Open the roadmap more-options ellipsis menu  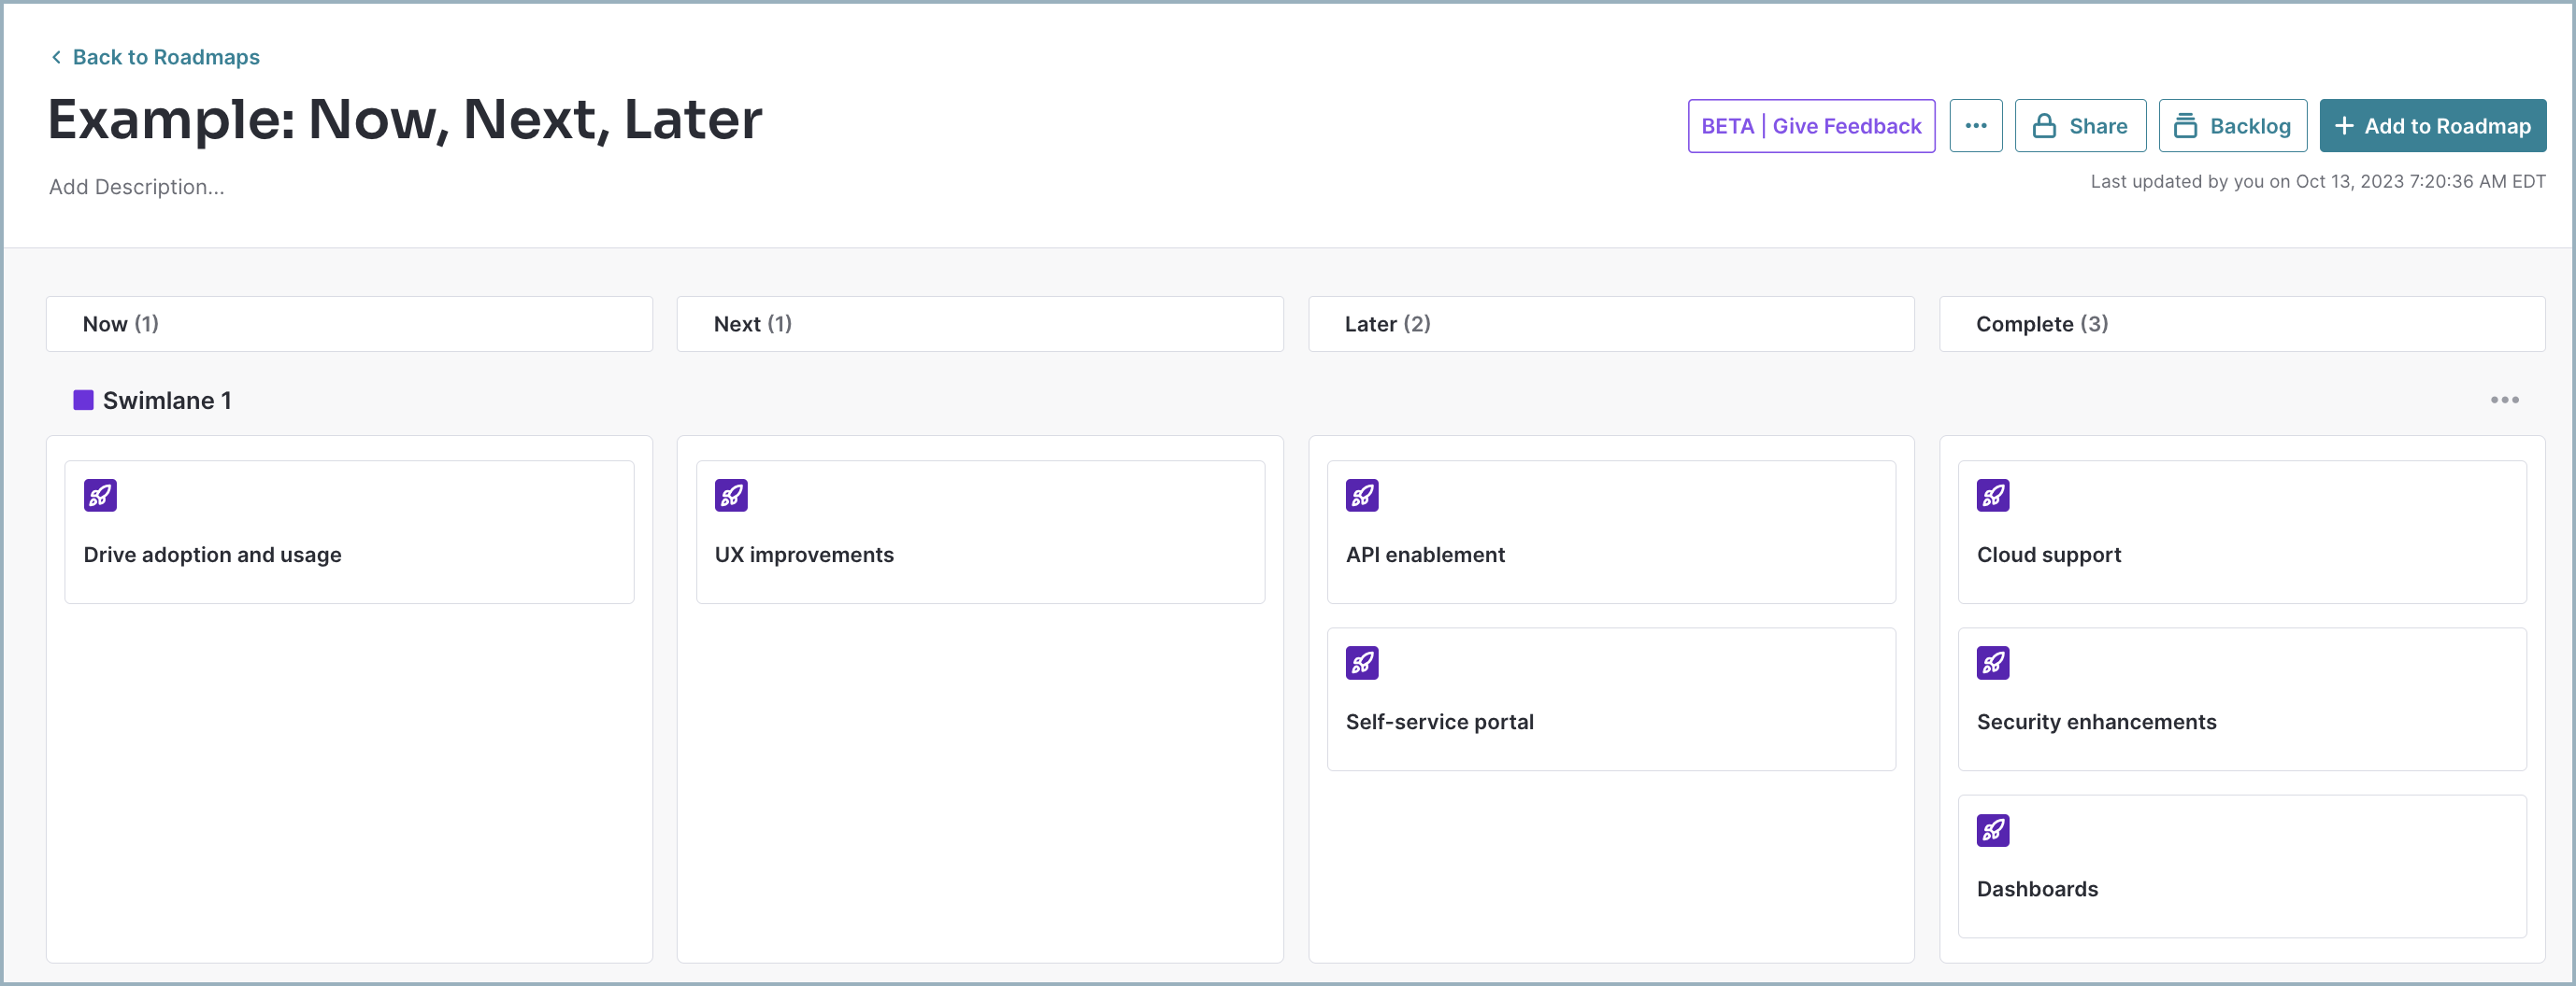[x=1975, y=126]
